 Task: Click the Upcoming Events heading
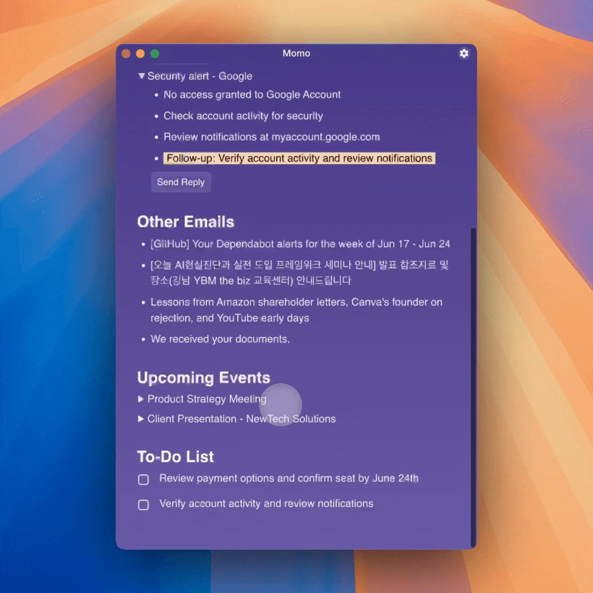tap(204, 378)
